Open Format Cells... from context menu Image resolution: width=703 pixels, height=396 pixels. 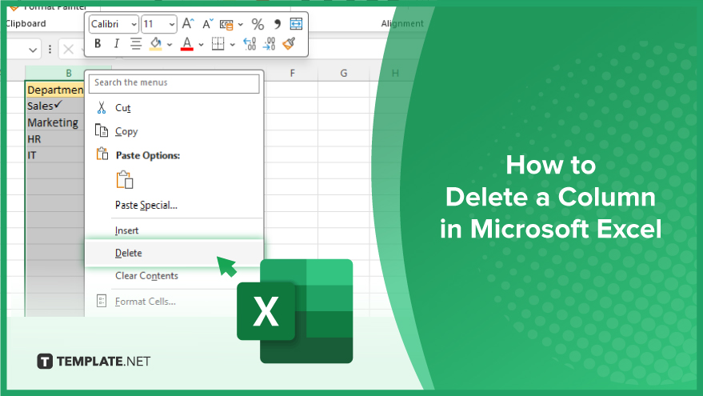click(174, 302)
